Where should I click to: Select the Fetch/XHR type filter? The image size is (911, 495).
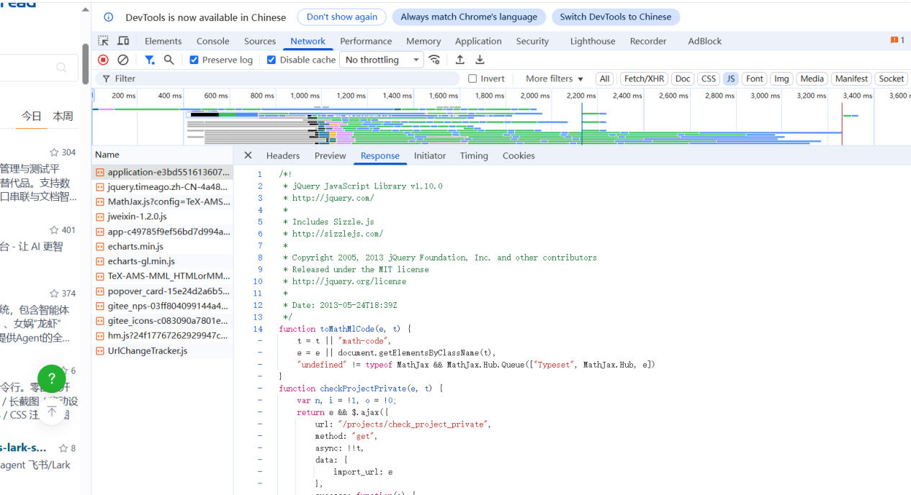point(644,78)
